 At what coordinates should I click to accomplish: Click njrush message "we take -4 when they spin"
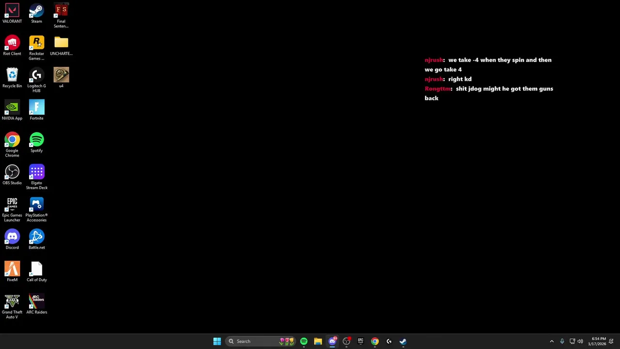(488, 64)
